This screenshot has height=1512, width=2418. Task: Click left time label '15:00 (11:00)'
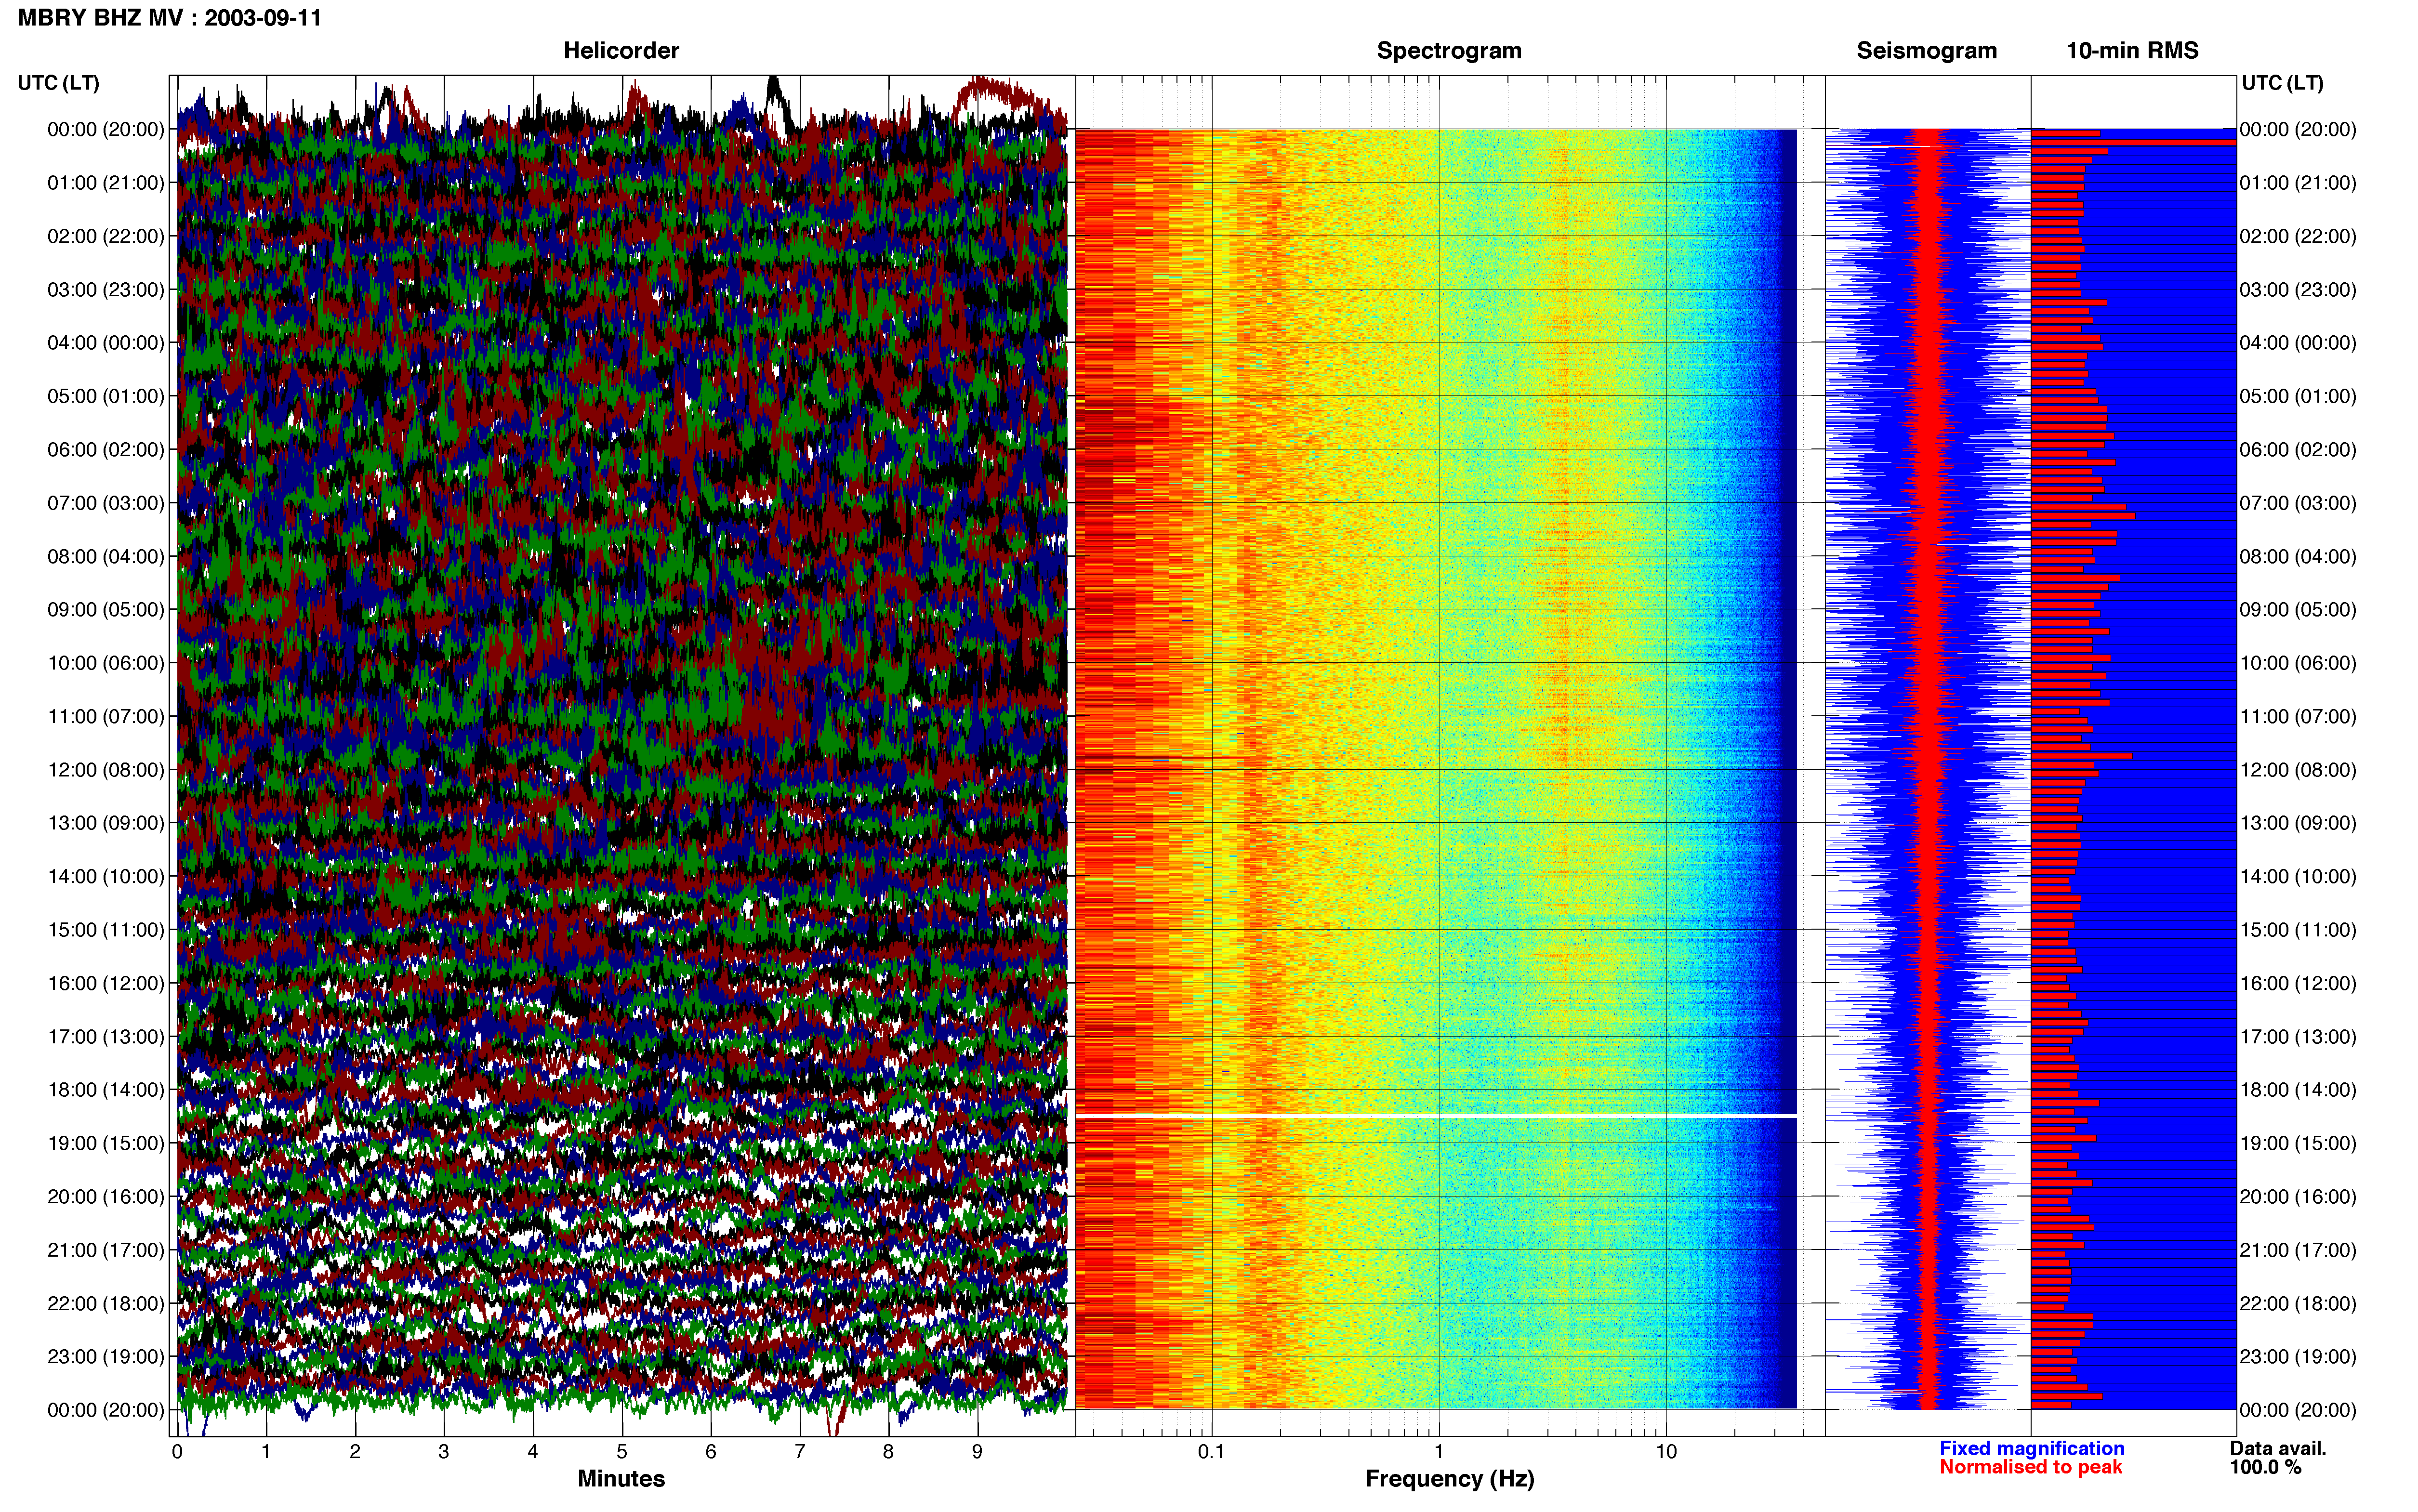pyautogui.click(x=106, y=930)
